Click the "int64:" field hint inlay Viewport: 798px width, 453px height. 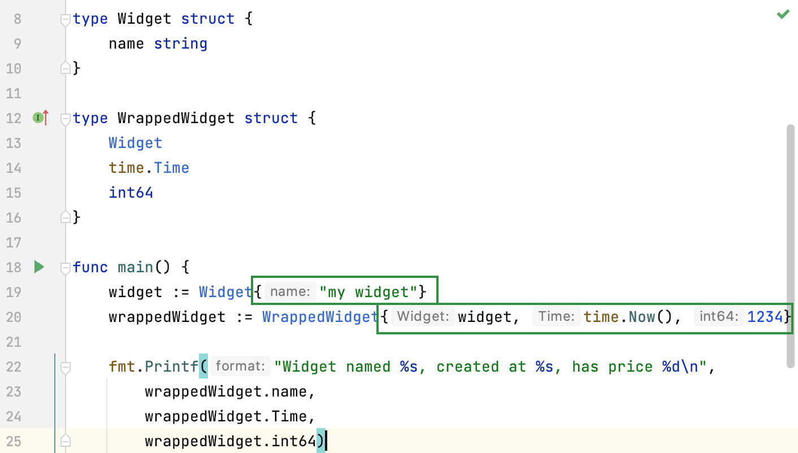(x=718, y=316)
